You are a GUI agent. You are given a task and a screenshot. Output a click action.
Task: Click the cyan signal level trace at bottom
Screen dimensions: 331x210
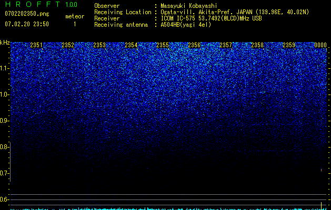pos(169,209)
